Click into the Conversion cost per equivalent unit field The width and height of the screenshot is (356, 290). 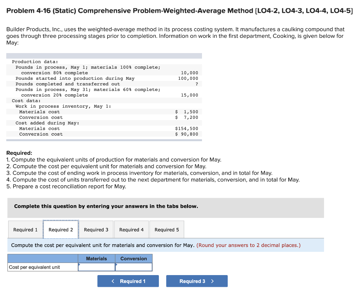134,267
